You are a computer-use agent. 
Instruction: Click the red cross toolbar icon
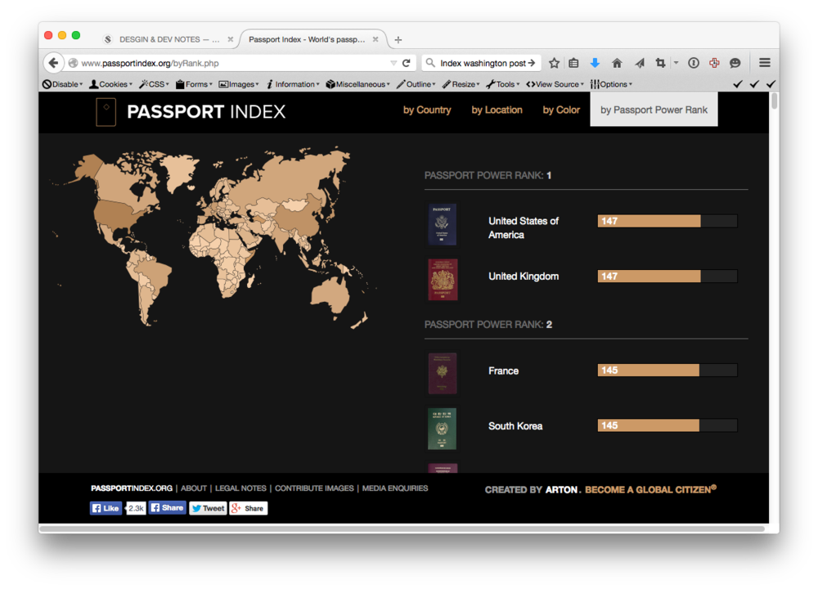(714, 63)
